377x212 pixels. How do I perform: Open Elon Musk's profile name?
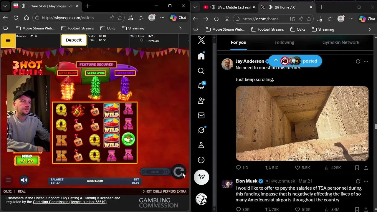(247, 181)
